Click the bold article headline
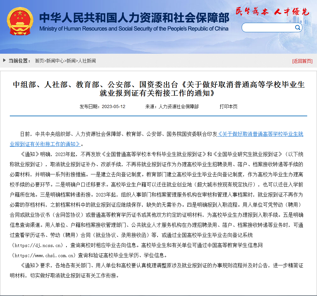 tap(158, 89)
